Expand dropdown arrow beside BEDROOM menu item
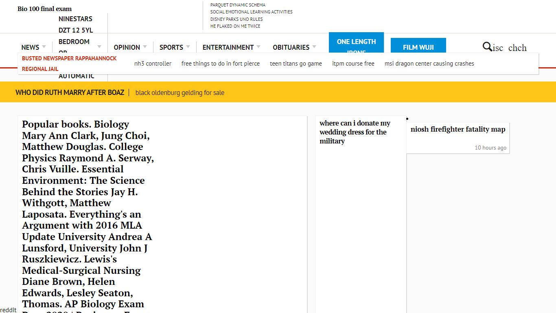The width and height of the screenshot is (556, 313). point(99,47)
